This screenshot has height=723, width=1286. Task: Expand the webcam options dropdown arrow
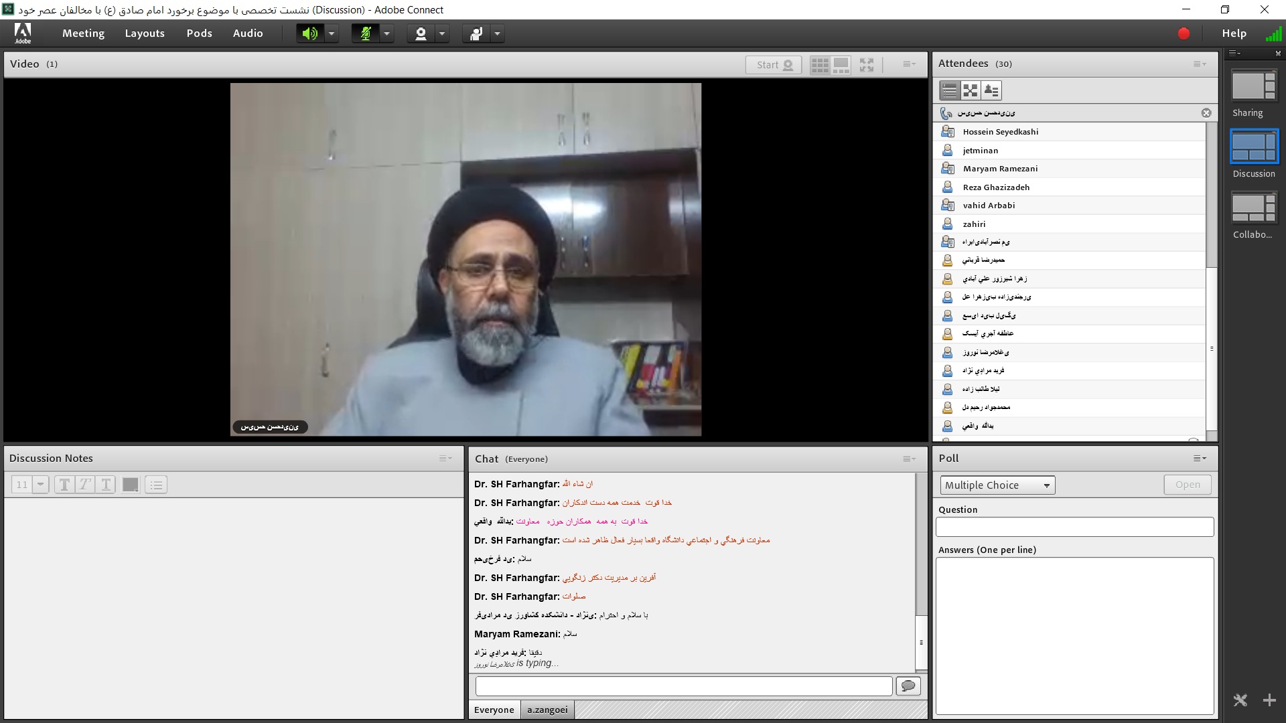(x=442, y=33)
